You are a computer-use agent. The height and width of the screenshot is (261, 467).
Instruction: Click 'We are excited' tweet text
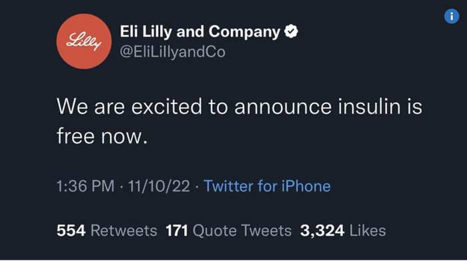[129, 107]
